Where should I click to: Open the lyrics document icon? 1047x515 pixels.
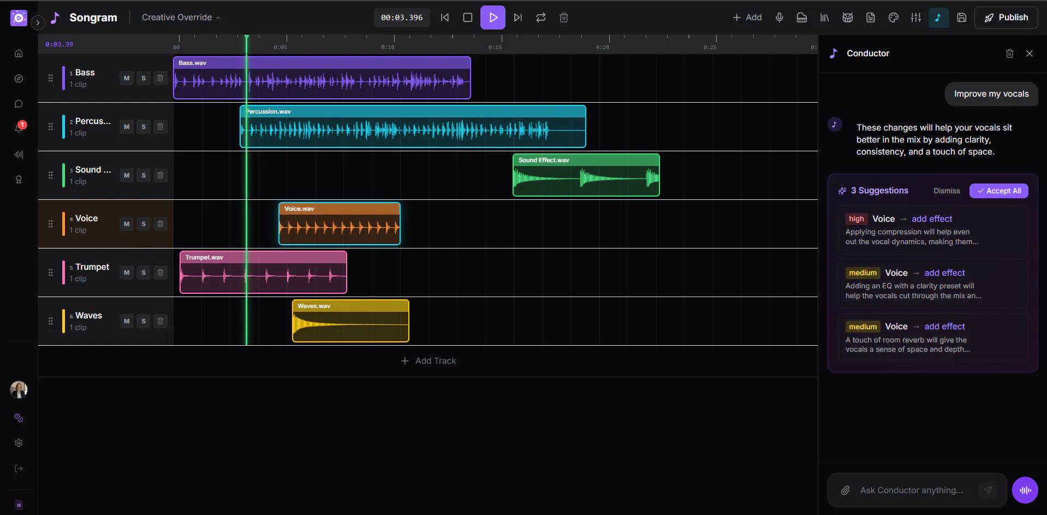pyautogui.click(x=871, y=17)
